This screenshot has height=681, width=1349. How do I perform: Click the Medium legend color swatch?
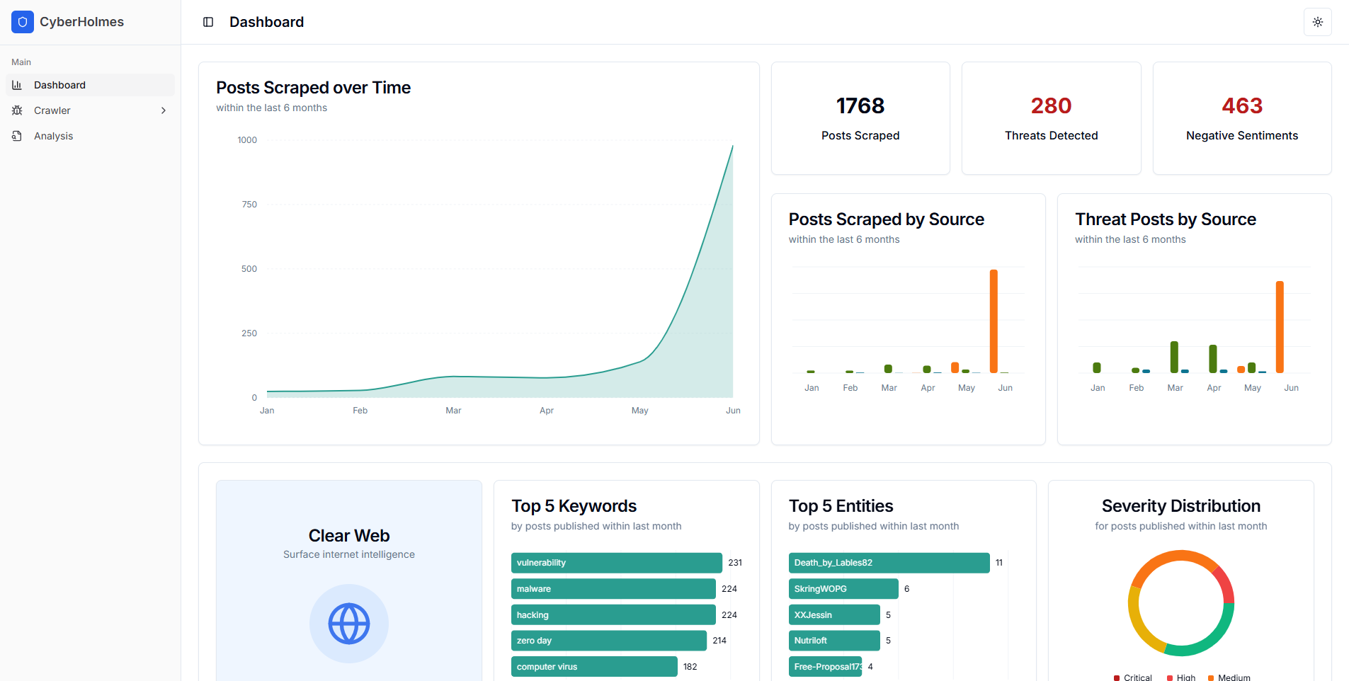click(1211, 678)
